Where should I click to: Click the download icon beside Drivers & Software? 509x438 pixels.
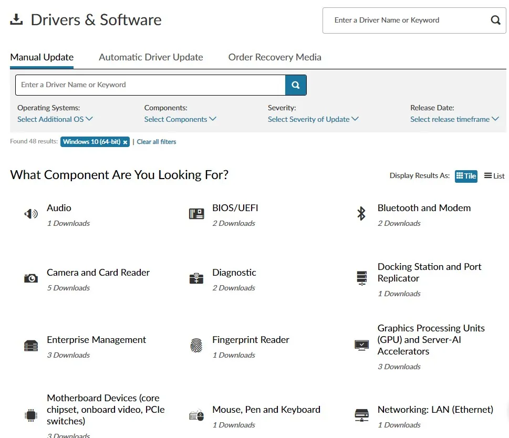(16, 19)
